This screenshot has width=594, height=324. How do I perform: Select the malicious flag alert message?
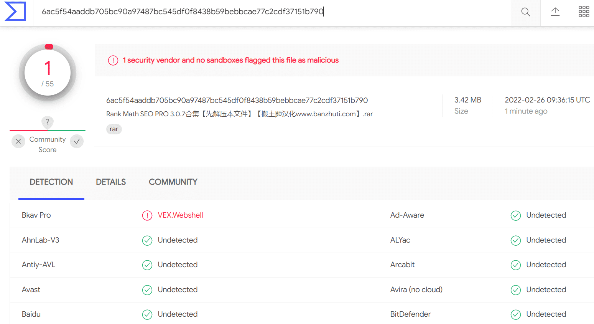(x=231, y=60)
